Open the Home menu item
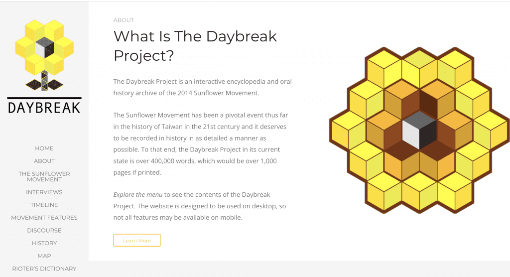Viewport: 510px width, 277px height. point(44,148)
